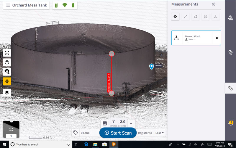Open the overview map thumbnail

point(11,129)
